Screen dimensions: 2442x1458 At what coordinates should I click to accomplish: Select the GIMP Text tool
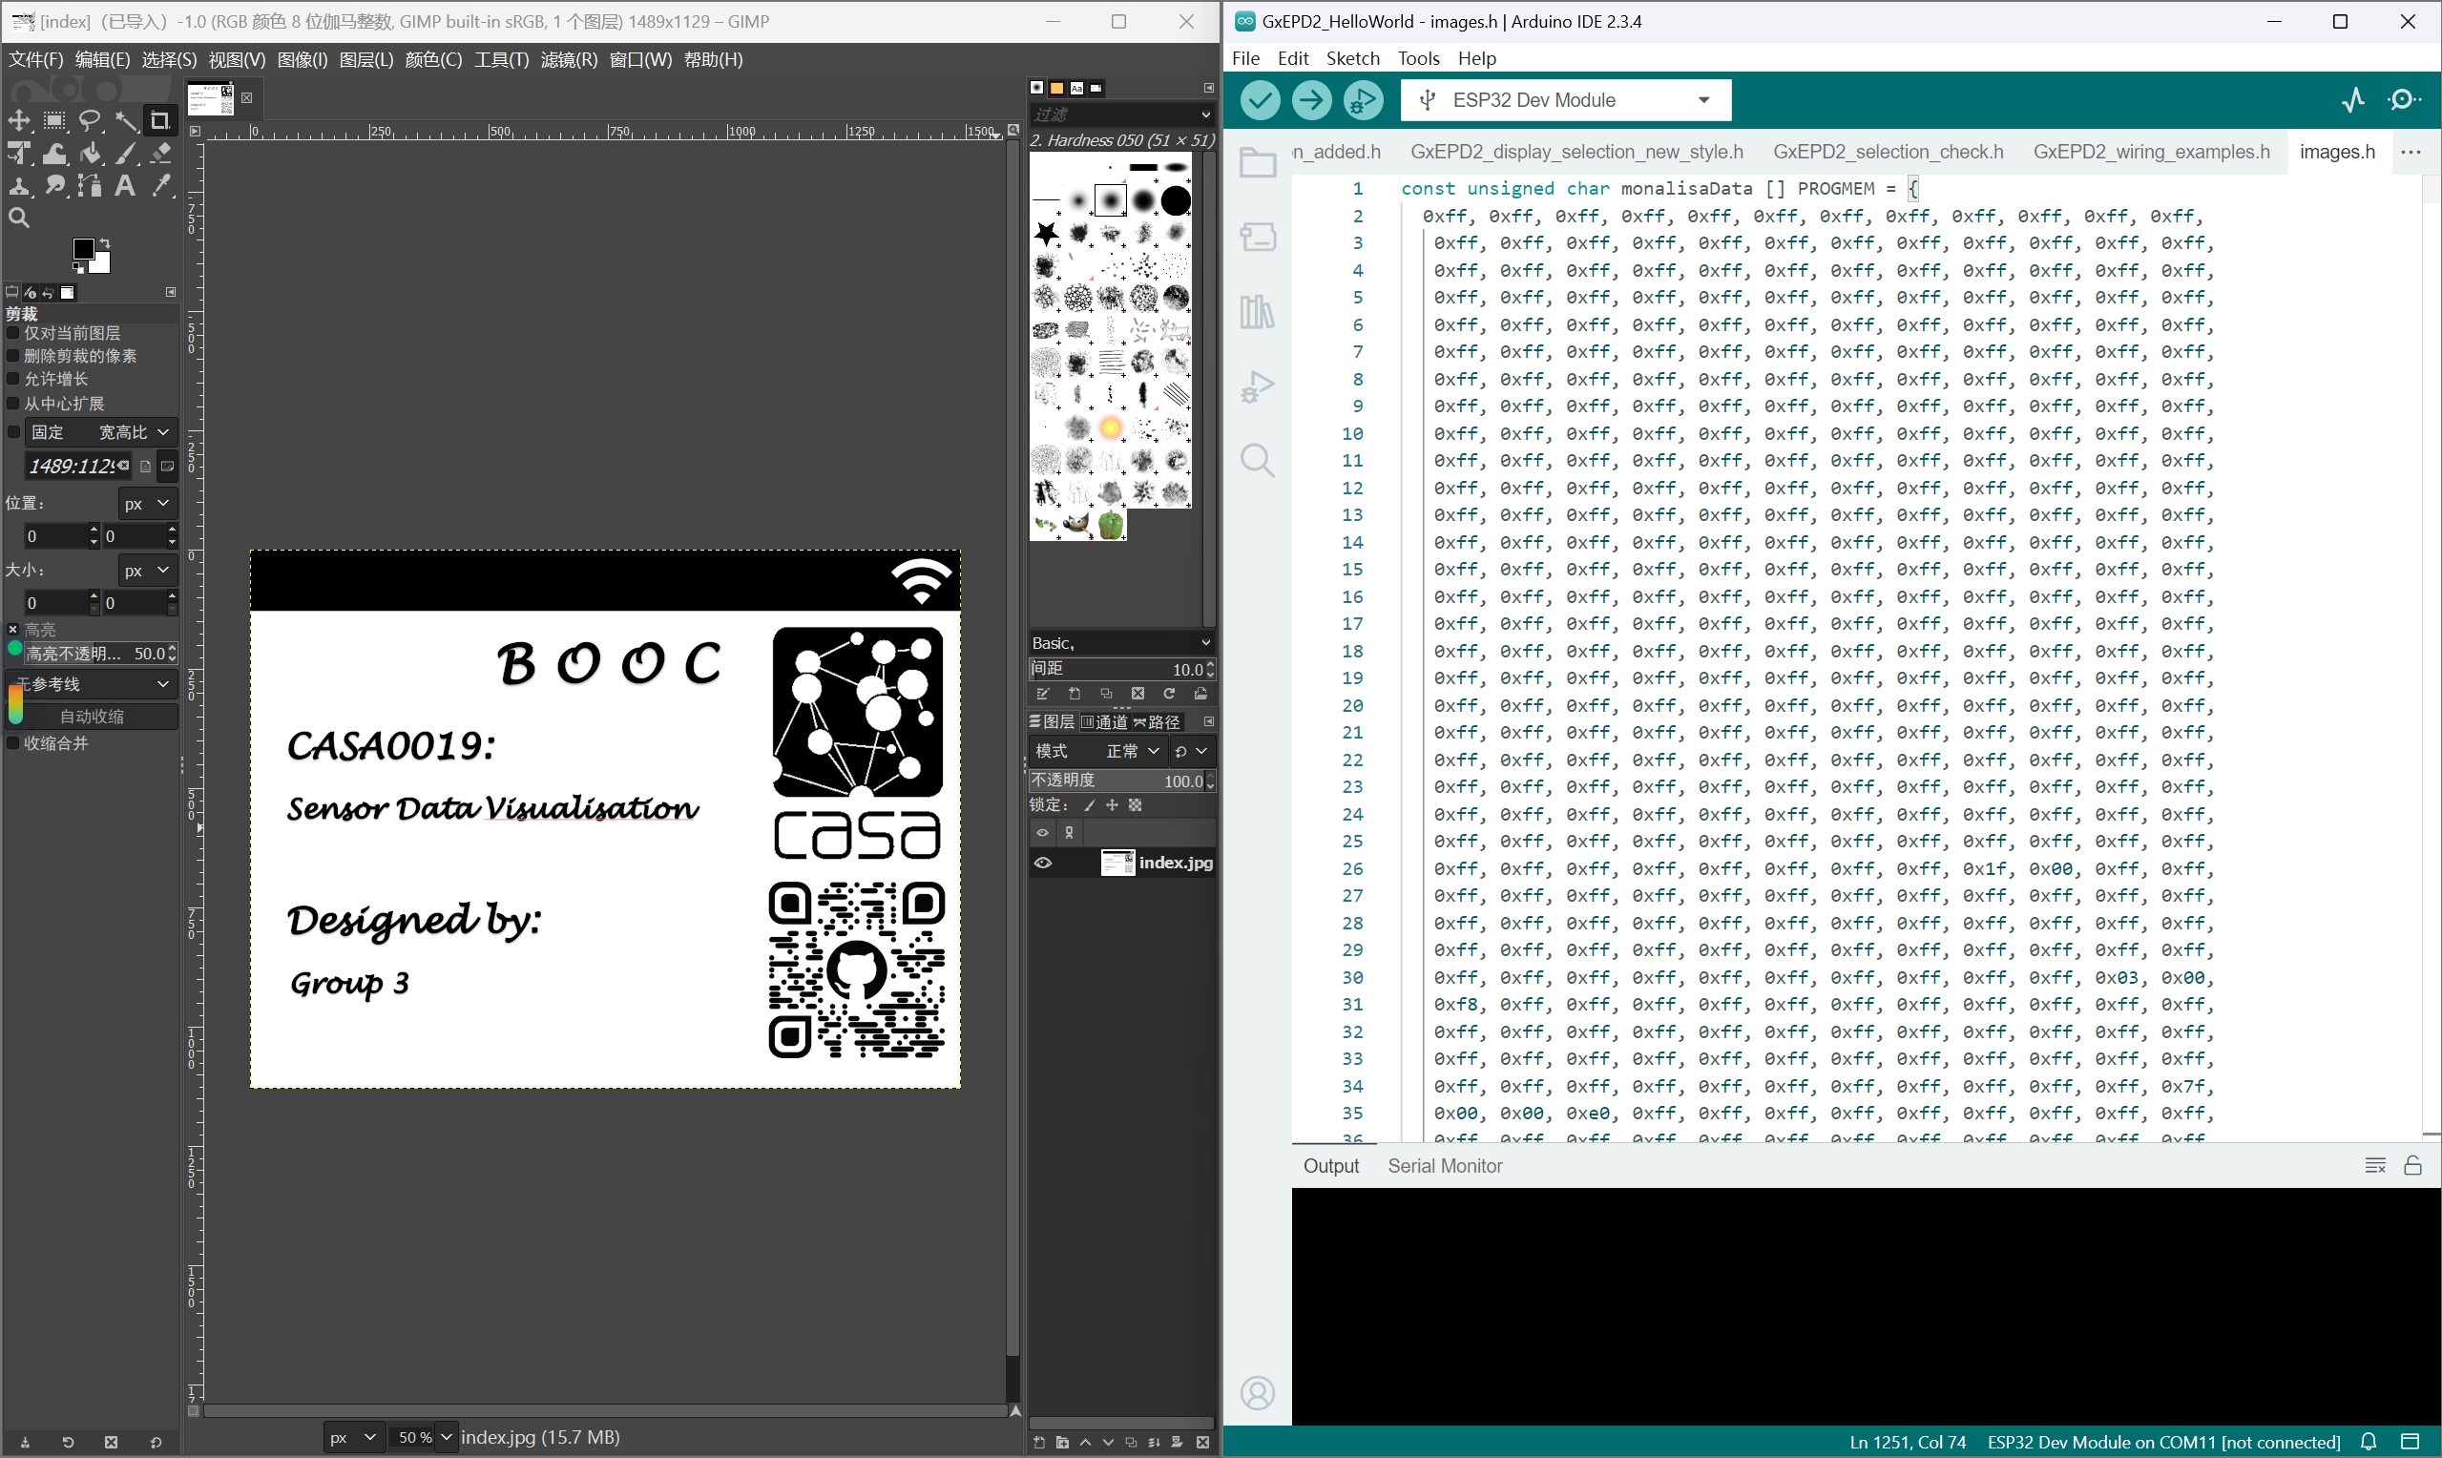[x=125, y=186]
